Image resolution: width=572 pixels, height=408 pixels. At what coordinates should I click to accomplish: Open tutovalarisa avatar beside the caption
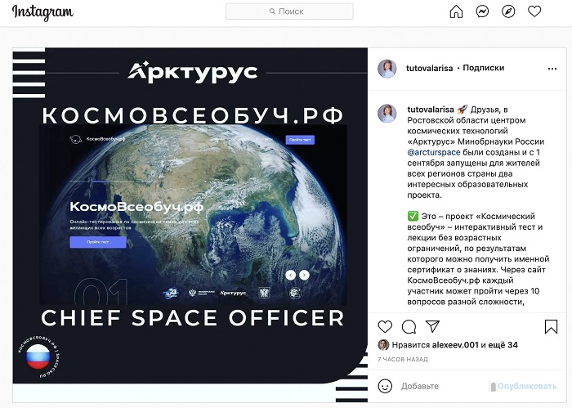pos(387,113)
